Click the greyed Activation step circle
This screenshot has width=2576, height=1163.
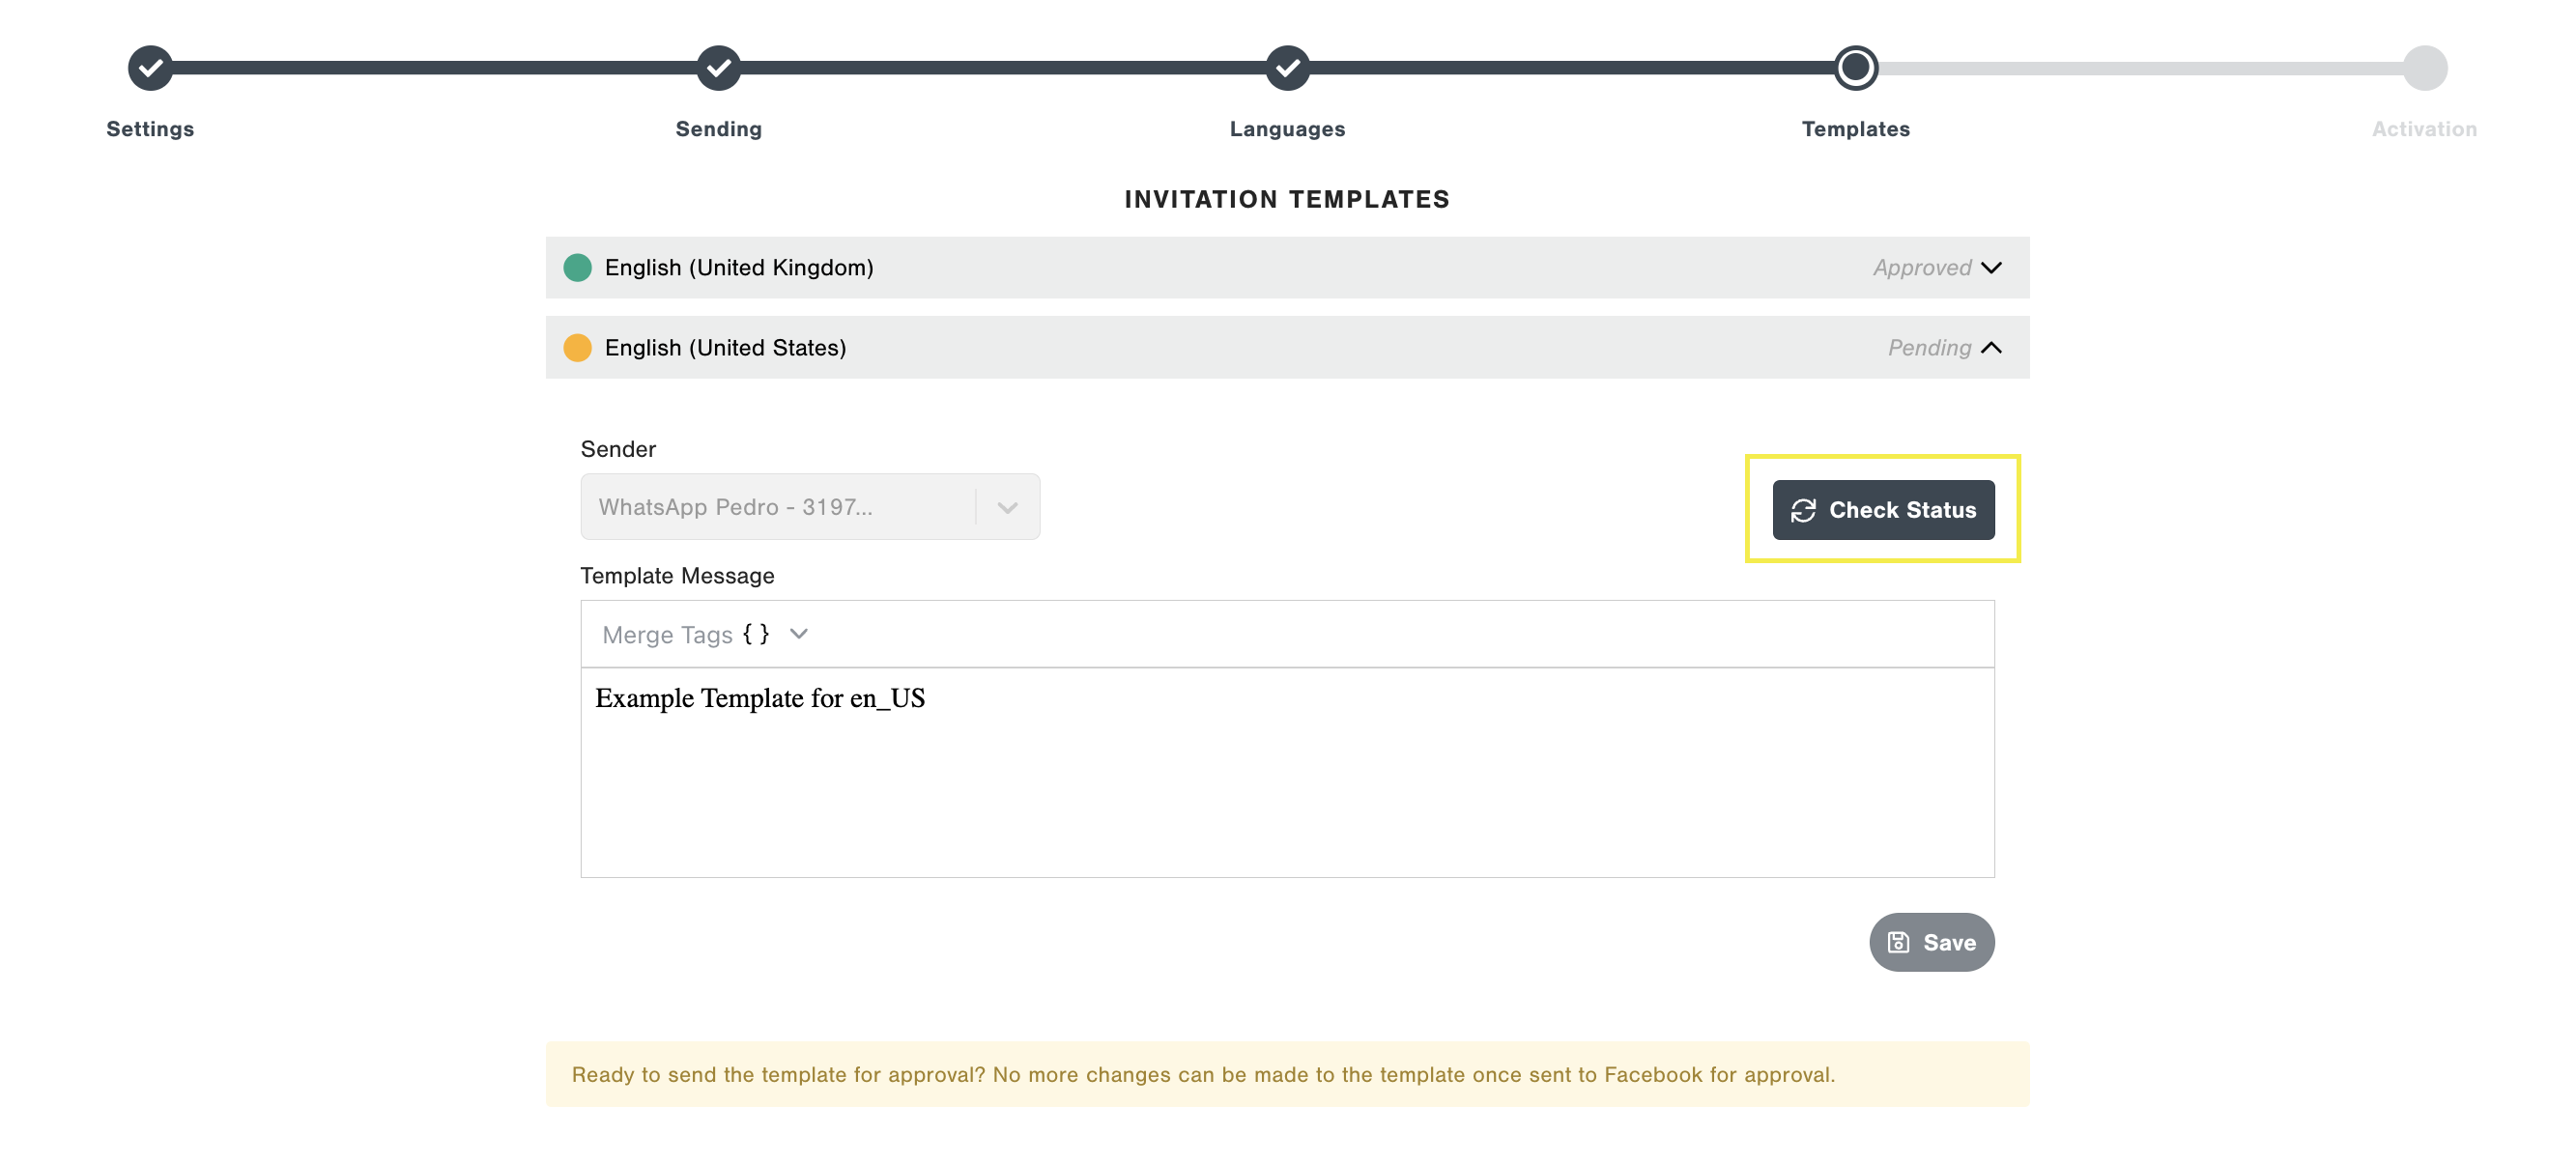coord(2424,68)
